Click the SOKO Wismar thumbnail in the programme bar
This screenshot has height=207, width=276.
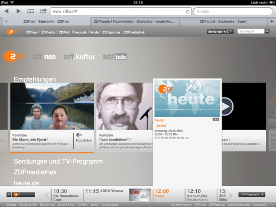140,195
